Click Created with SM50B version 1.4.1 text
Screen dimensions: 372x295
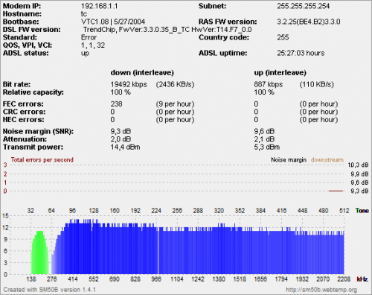click(x=49, y=290)
